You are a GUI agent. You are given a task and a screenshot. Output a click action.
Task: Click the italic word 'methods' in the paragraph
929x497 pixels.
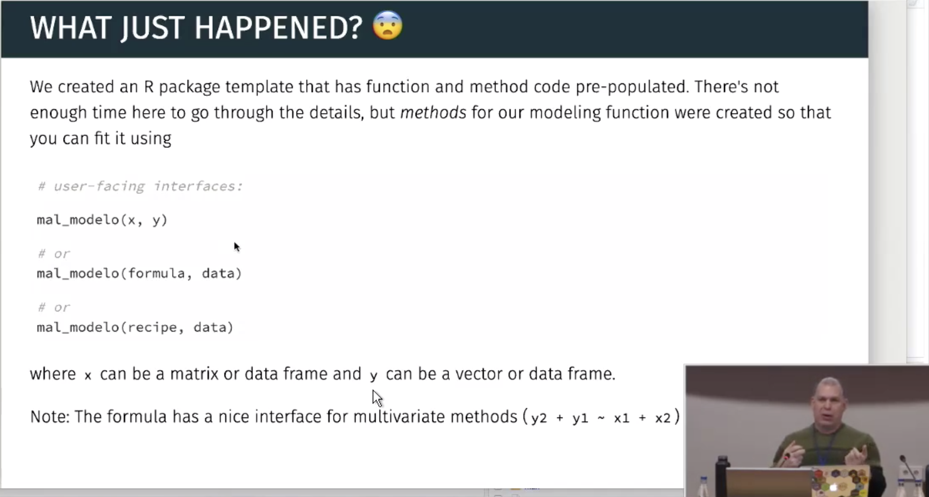pos(433,112)
